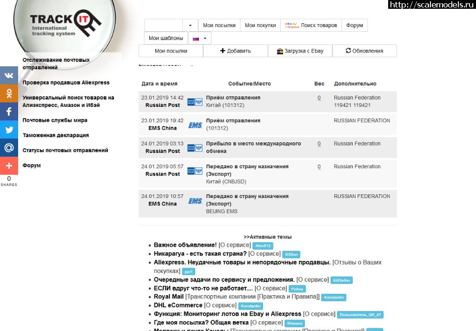
Task: Click the Facebook share icon
Action: coord(9,112)
